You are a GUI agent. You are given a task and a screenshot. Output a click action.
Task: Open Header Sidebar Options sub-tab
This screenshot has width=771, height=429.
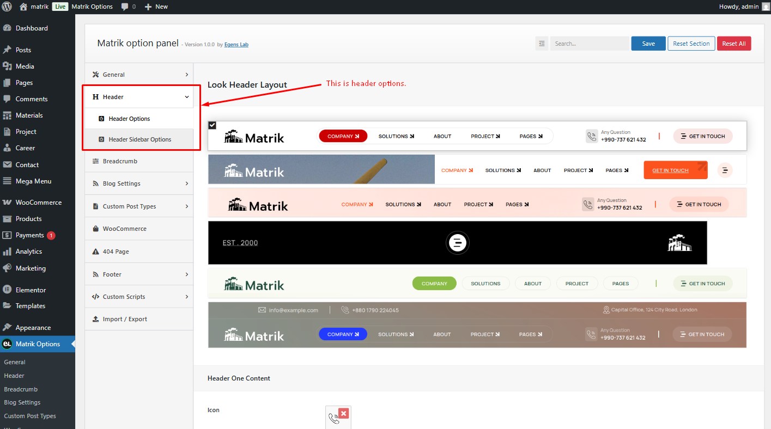139,139
